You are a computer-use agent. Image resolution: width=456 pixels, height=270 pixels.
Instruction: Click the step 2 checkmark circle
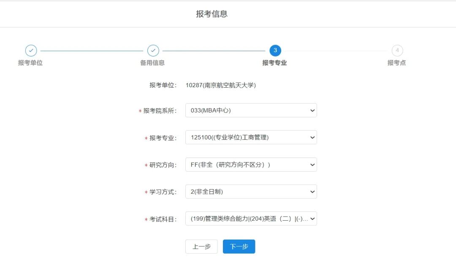pos(153,51)
